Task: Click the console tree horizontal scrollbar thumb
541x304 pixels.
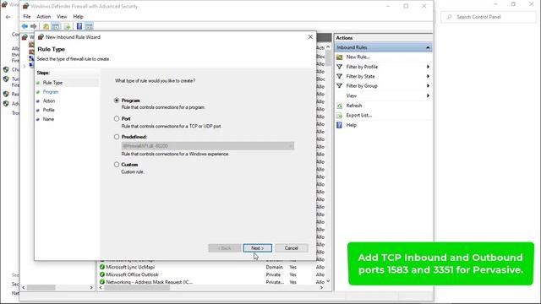Action: click(x=41, y=287)
